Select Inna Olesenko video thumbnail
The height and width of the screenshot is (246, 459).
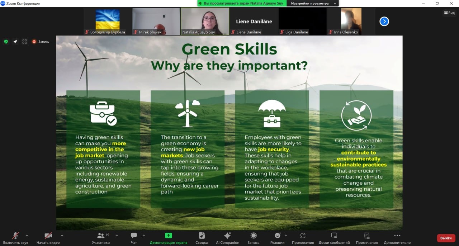coord(351,22)
